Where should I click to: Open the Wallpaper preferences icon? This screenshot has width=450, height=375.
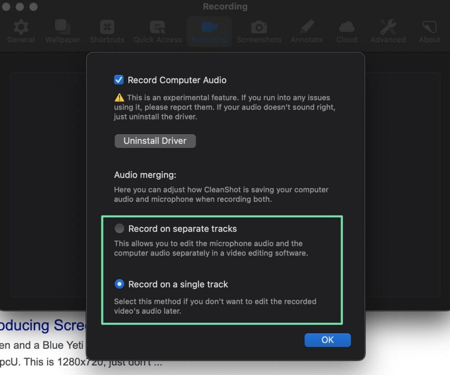click(x=62, y=27)
